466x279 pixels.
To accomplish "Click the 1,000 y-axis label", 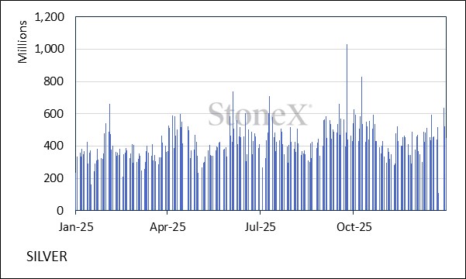I will [x=50, y=49].
